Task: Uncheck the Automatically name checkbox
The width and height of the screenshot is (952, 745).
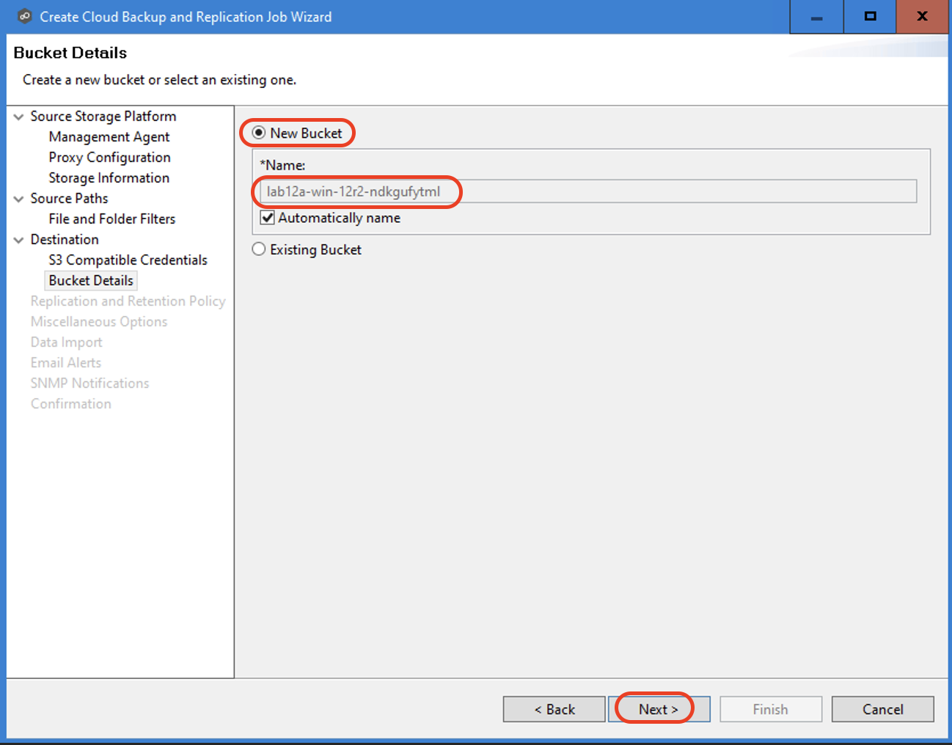Action: pos(268,218)
